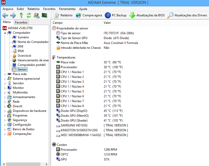Image resolution: width=209 pixels, height=166 pixels.
Task: Click Atualizações dos Drivers label
Action: (x=191, y=15)
